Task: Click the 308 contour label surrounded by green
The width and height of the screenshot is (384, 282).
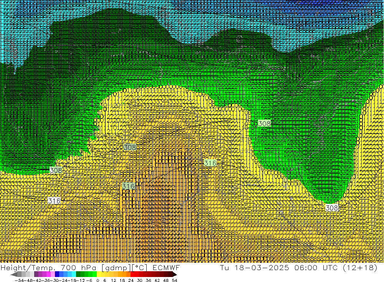Action: 264,123
